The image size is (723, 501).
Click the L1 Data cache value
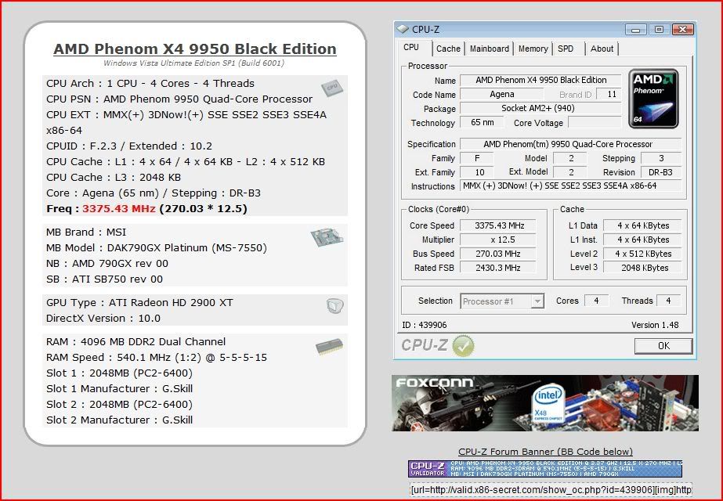click(643, 226)
